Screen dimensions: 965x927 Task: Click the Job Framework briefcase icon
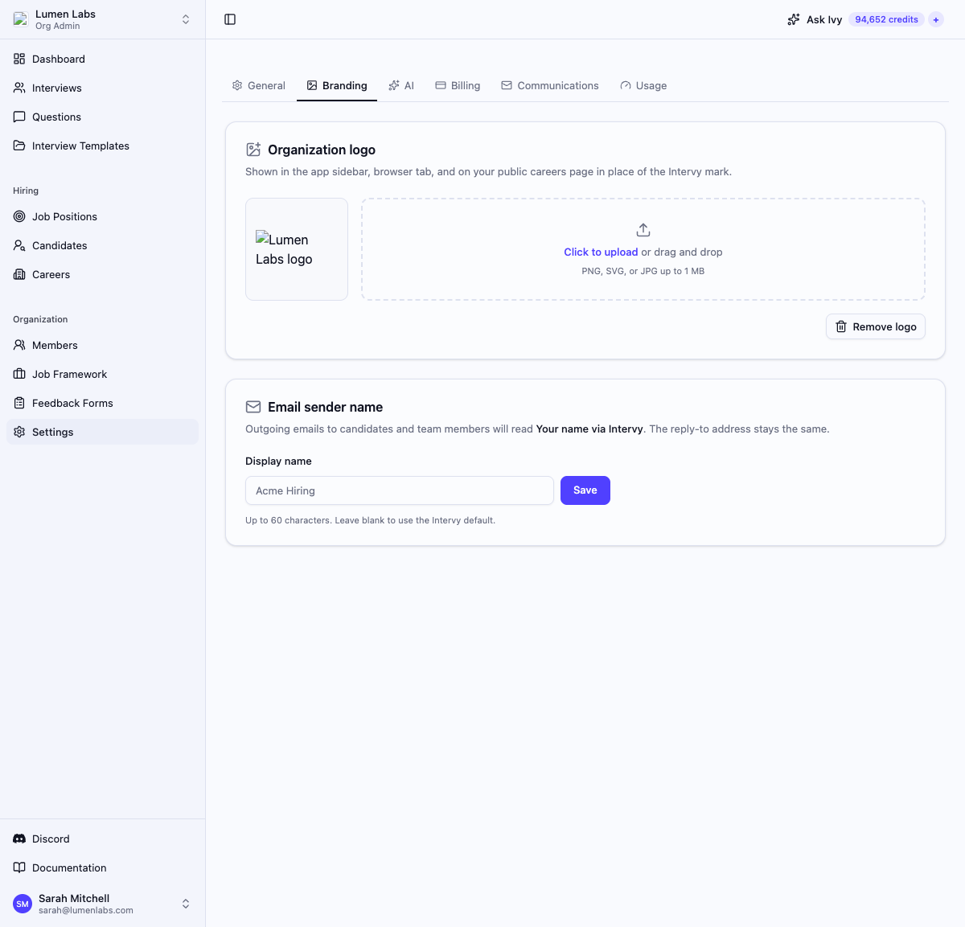click(x=19, y=374)
